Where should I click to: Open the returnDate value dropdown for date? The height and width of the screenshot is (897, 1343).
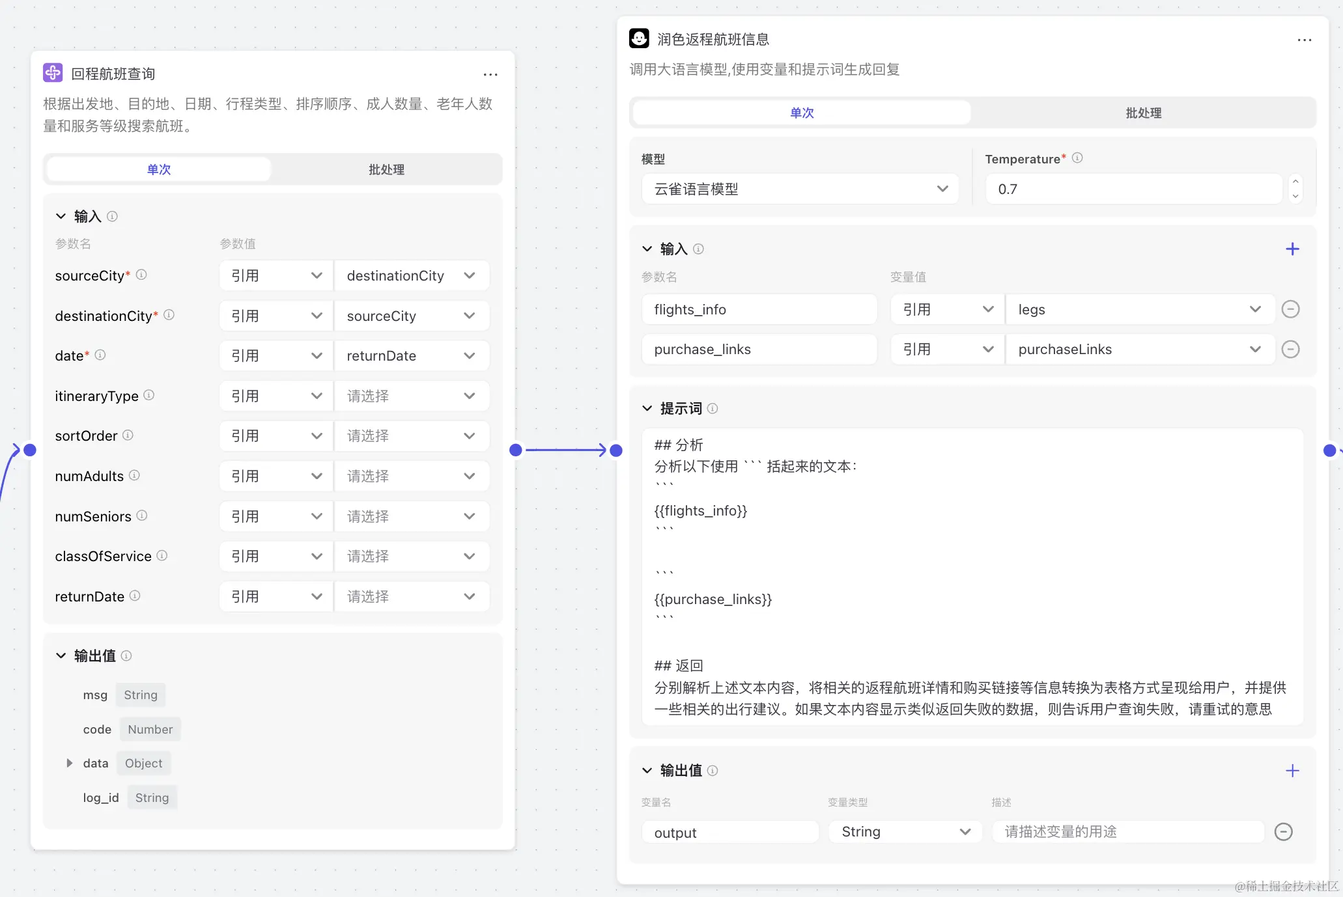410,356
